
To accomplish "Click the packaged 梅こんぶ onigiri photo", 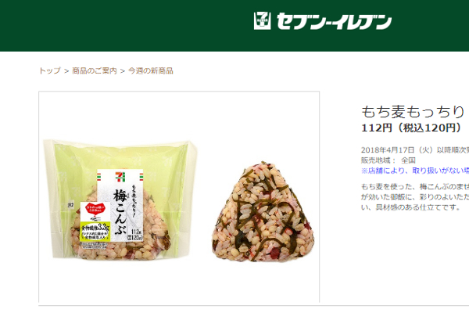I will tap(120, 200).
